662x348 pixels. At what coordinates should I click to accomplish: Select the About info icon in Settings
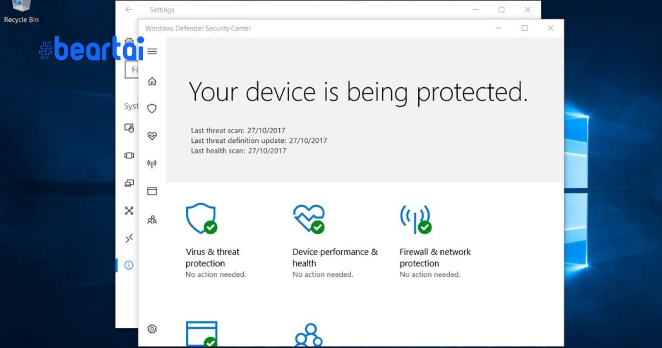(129, 265)
